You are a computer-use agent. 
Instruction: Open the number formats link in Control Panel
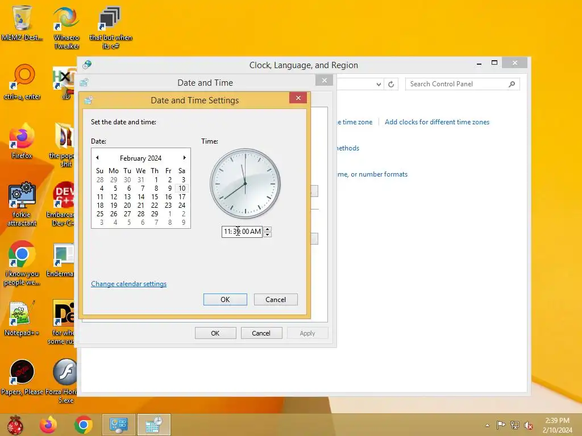(x=372, y=174)
